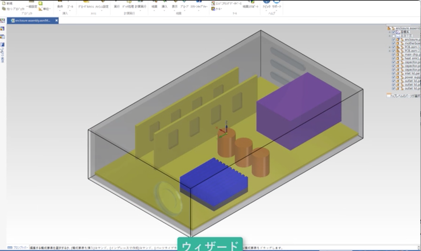421x251 pixels.
Task: Open the dropdown arrow under スクリーンキャプチャー
Action: click(x=199, y=11)
